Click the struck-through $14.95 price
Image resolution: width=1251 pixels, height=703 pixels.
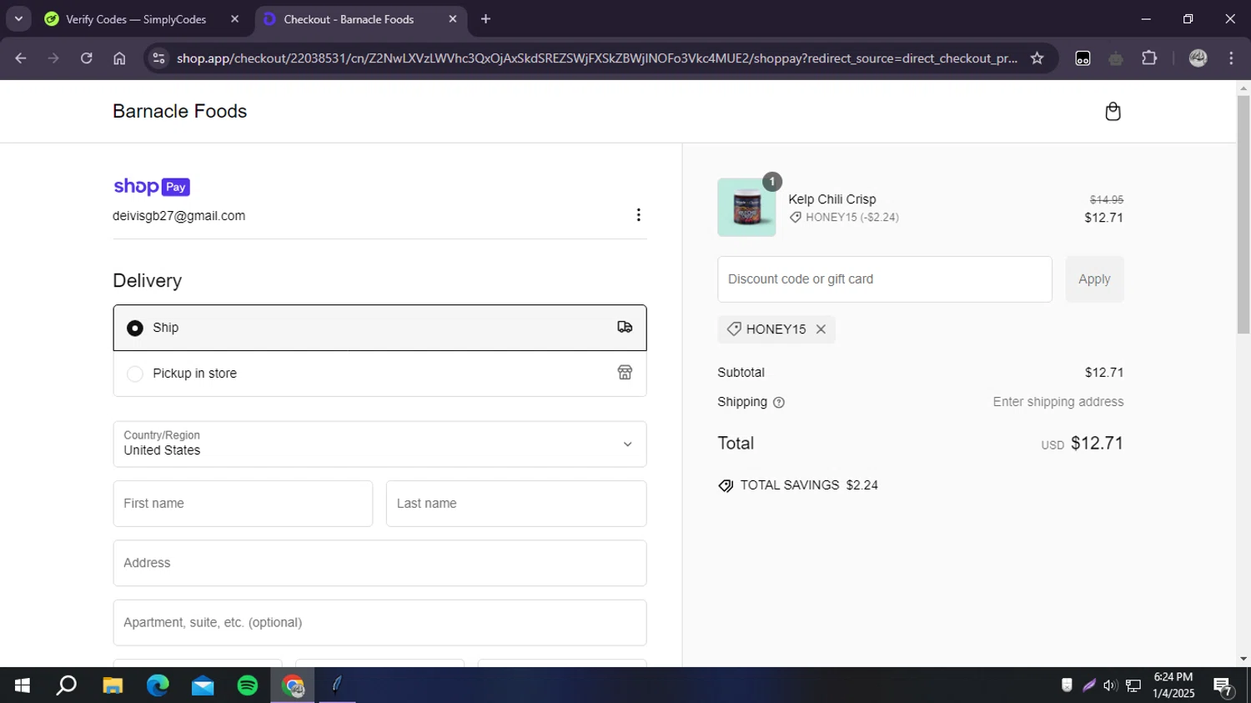[1107, 200]
